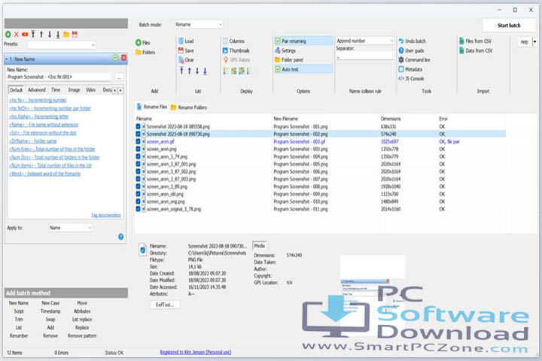Remove the New Name method with red X
The image size is (542, 361).
tap(123, 58)
